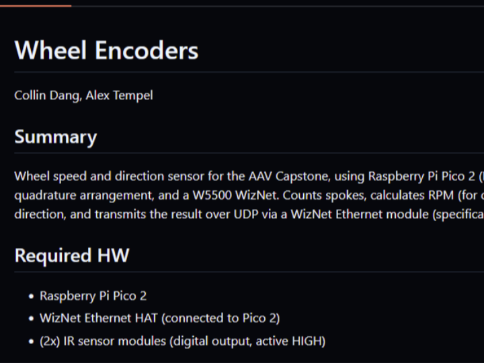Click the Raspberry Pi Pico 2 list item
The width and height of the screenshot is (484, 363).
[93, 296]
